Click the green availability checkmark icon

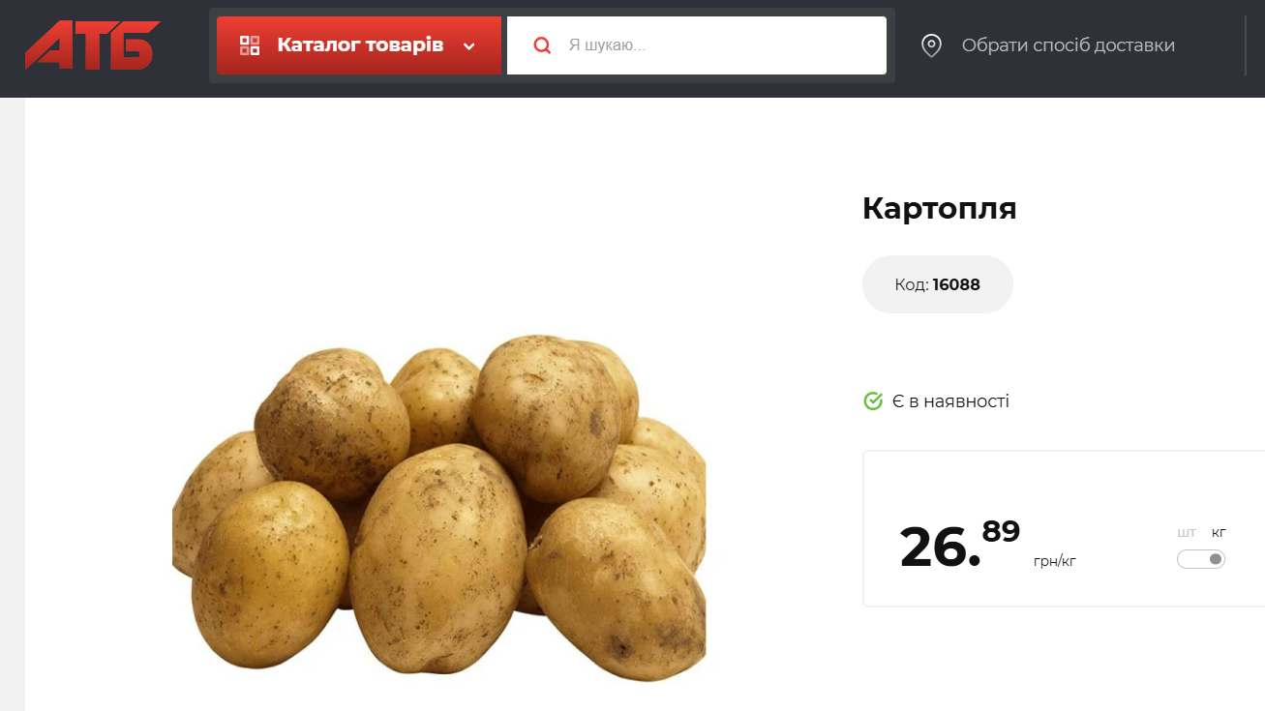[873, 400]
